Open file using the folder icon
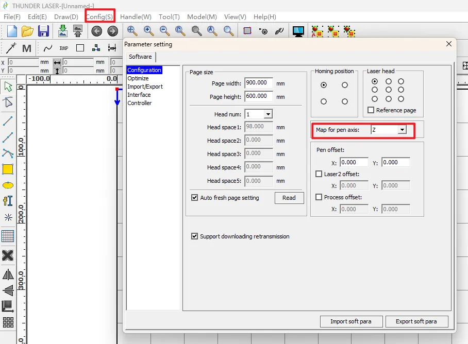The height and width of the screenshot is (344, 468). pos(27,31)
